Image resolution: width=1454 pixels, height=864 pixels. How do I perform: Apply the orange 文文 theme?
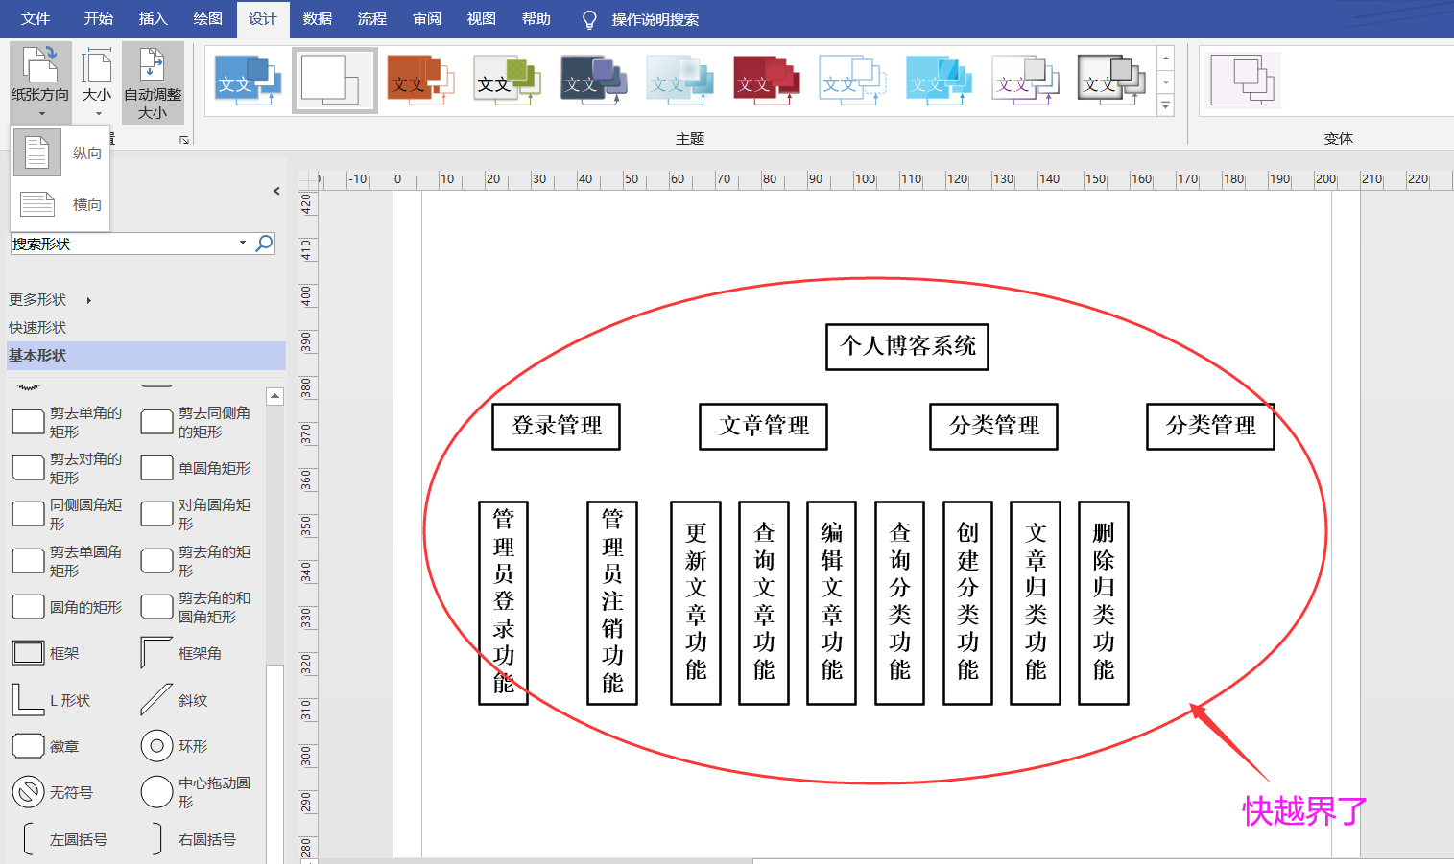point(420,80)
